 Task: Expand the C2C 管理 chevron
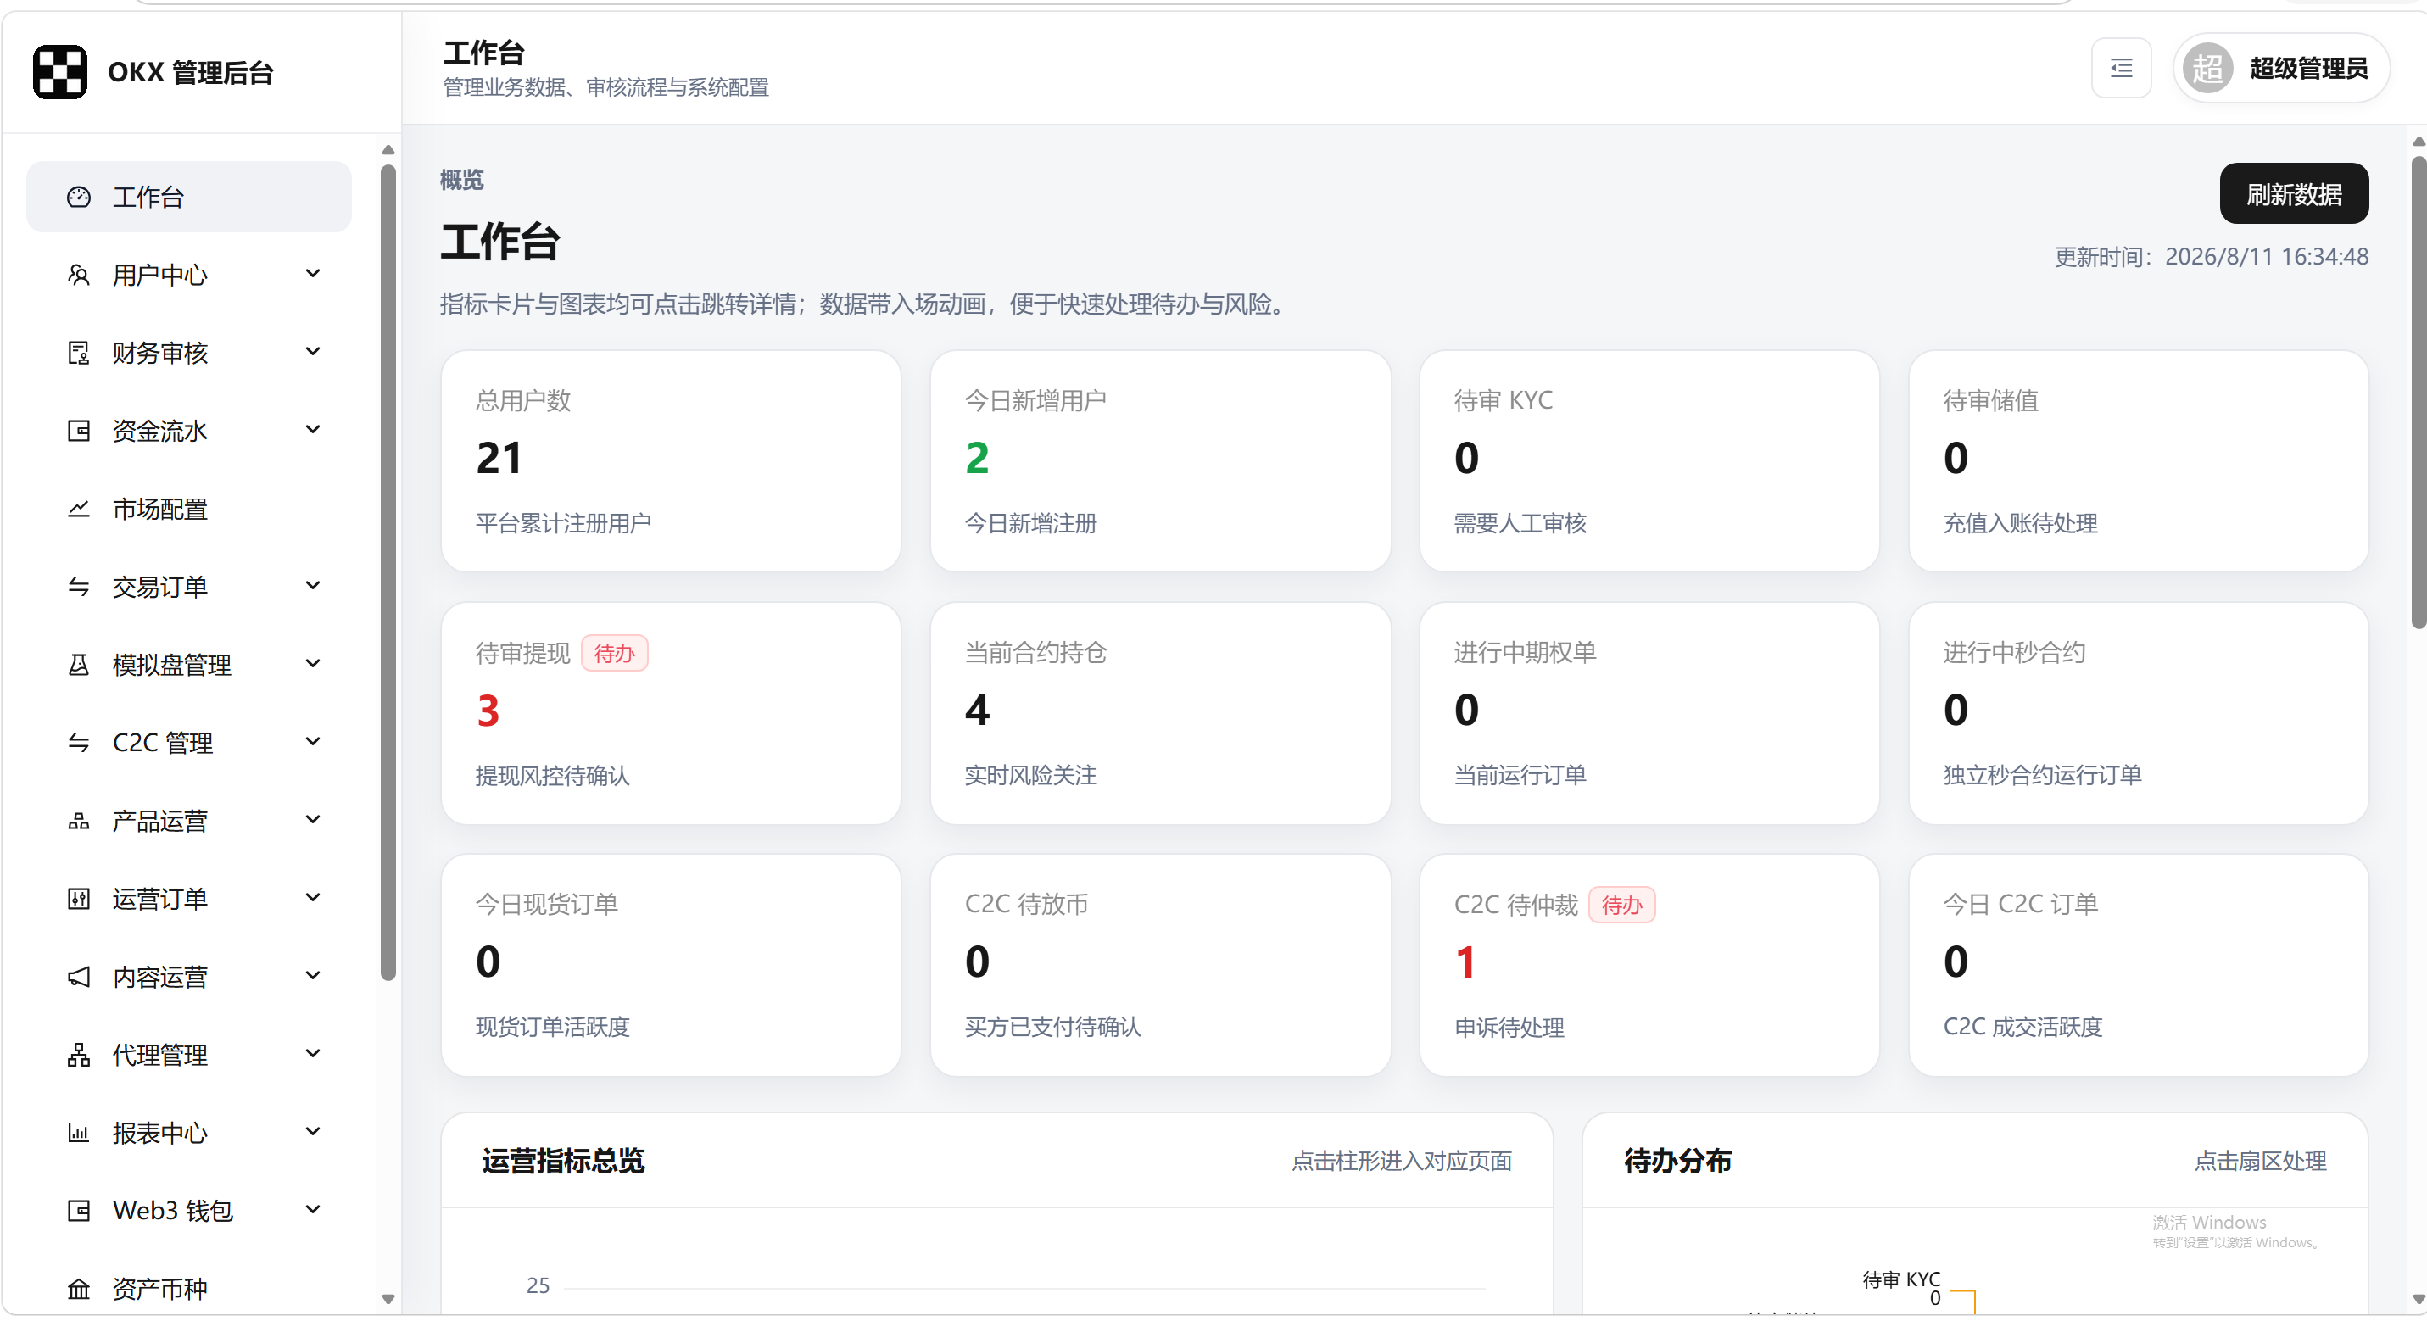tap(313, 742)
